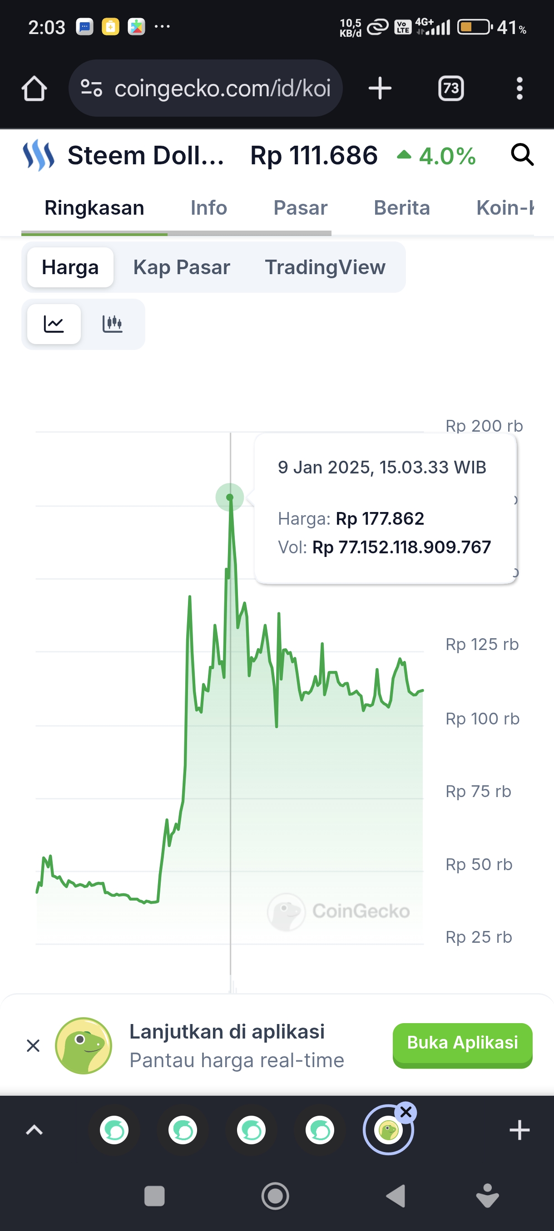Tap the Buka Aplikasi button
The image size is (554, 1231).
462,1042
